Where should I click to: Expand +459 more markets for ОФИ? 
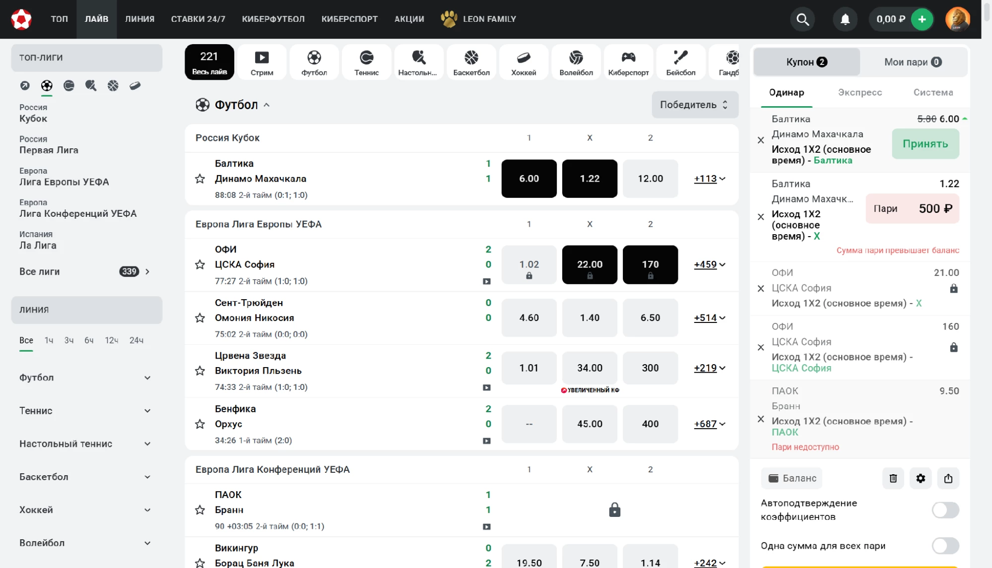pos(710,264)
